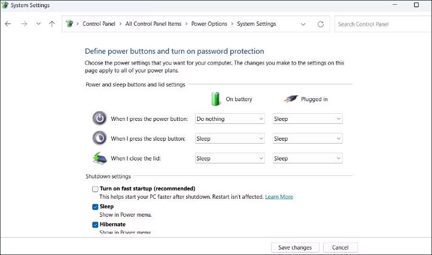Click 'When I close the lid' label
The image size is (432, 255).
point(136,159)
